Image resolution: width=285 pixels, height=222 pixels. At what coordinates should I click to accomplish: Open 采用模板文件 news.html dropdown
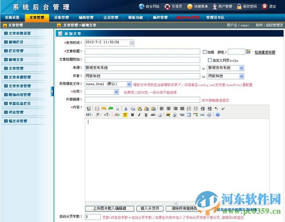(129, 84)
